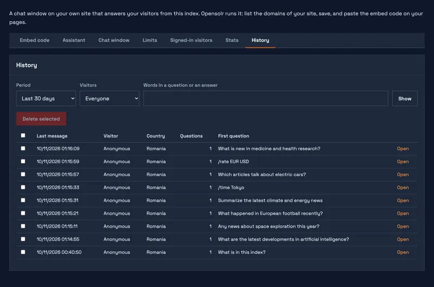Click the History panel heading
Screen dimensions: 434x287
tap(27, 65)
